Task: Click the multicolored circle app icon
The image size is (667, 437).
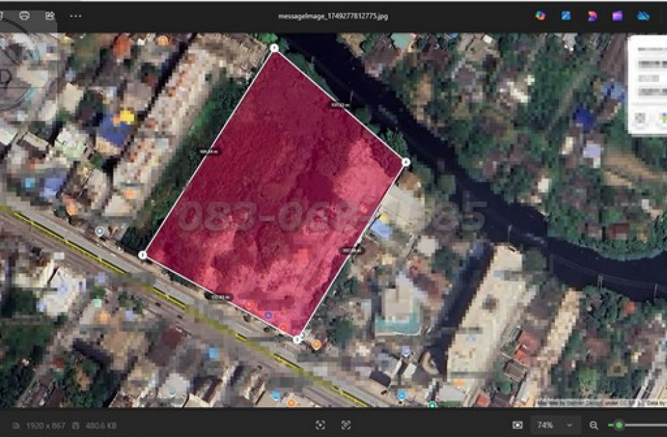Action: [x=540, y=16]
